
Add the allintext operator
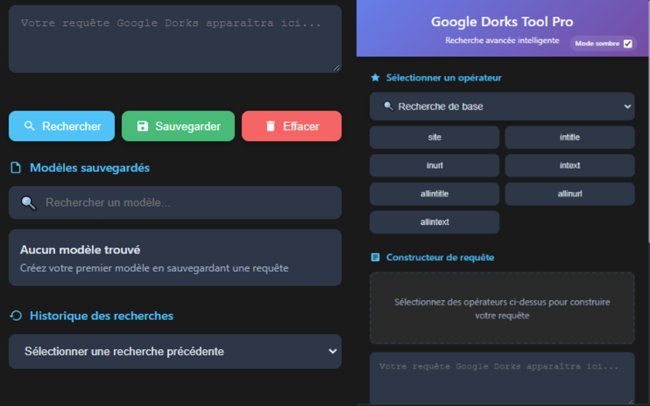click(x=435, y=222)
